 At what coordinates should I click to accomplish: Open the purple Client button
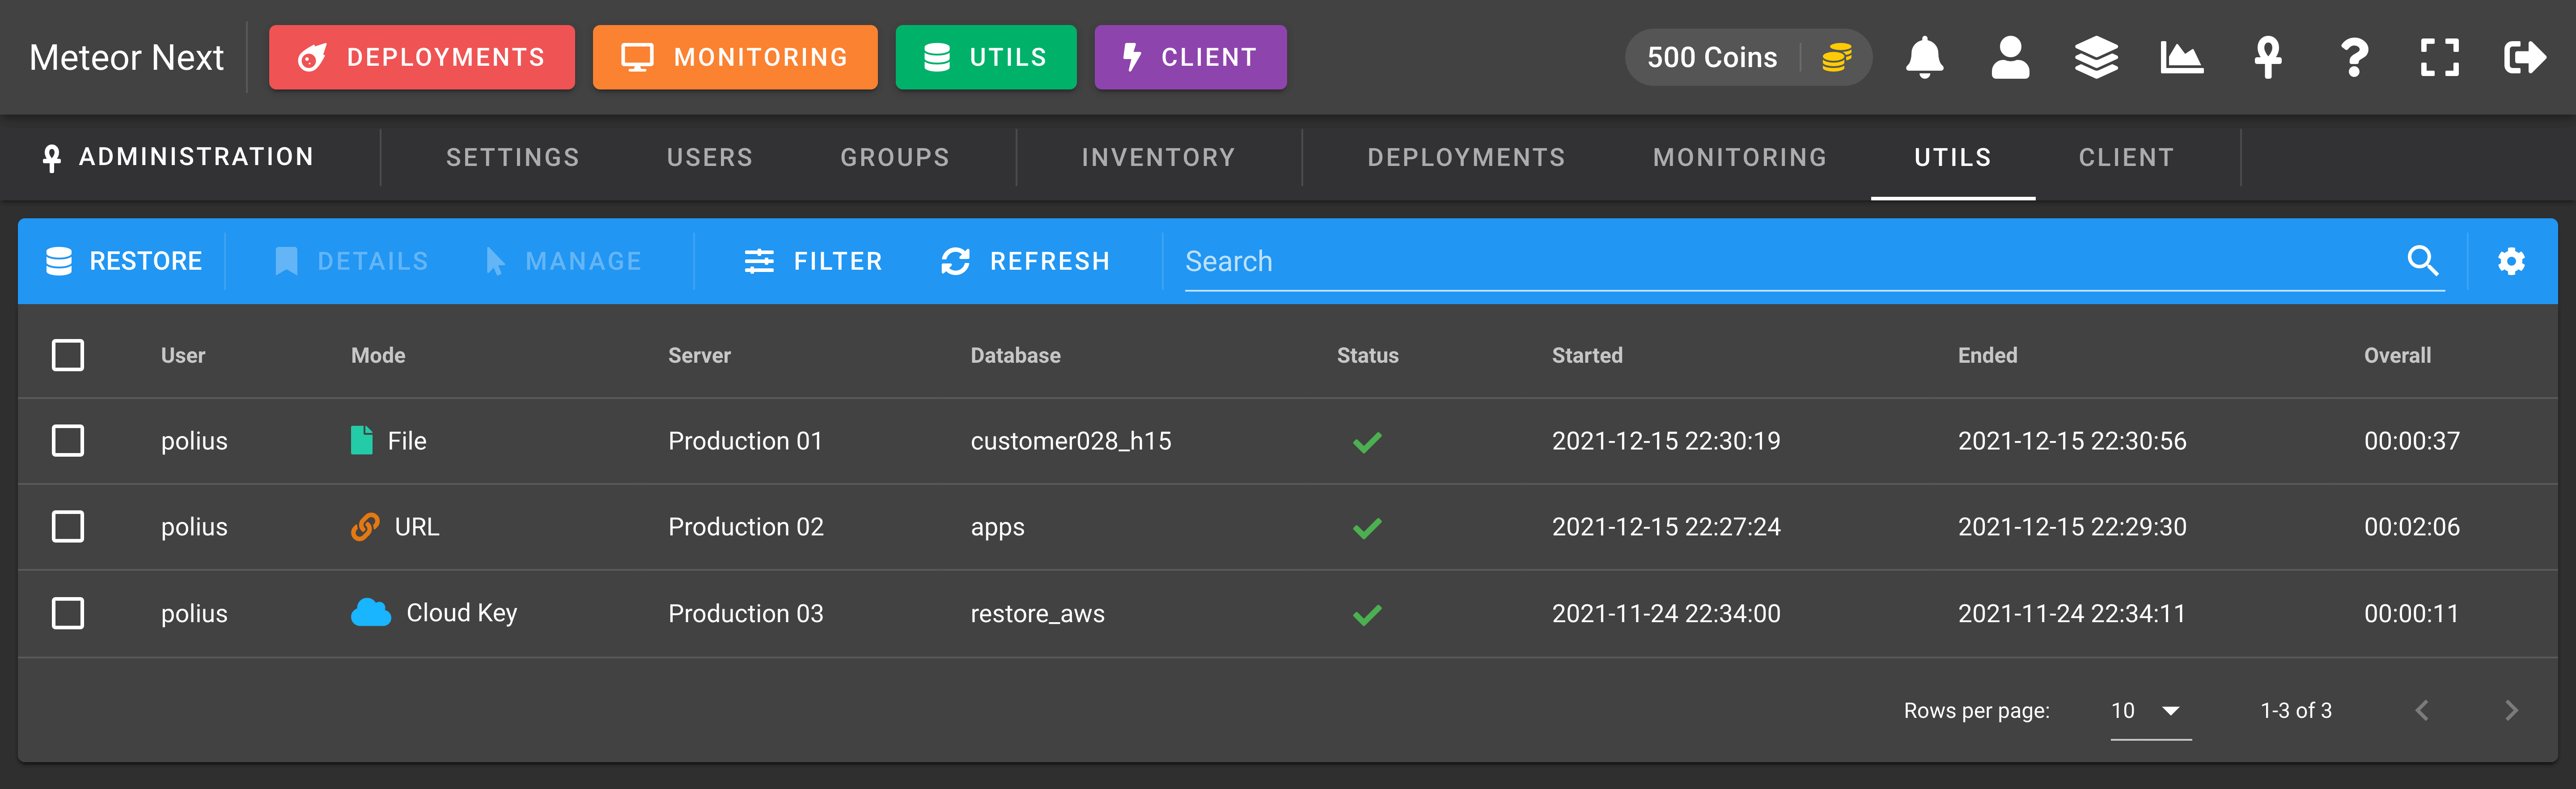pyautogui.click(x=1190, y=57)
